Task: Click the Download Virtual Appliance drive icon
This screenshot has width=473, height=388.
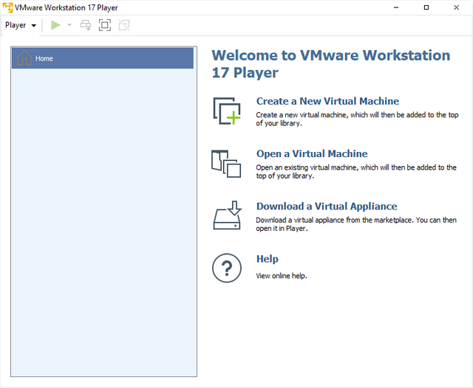Action: point(227,215)
